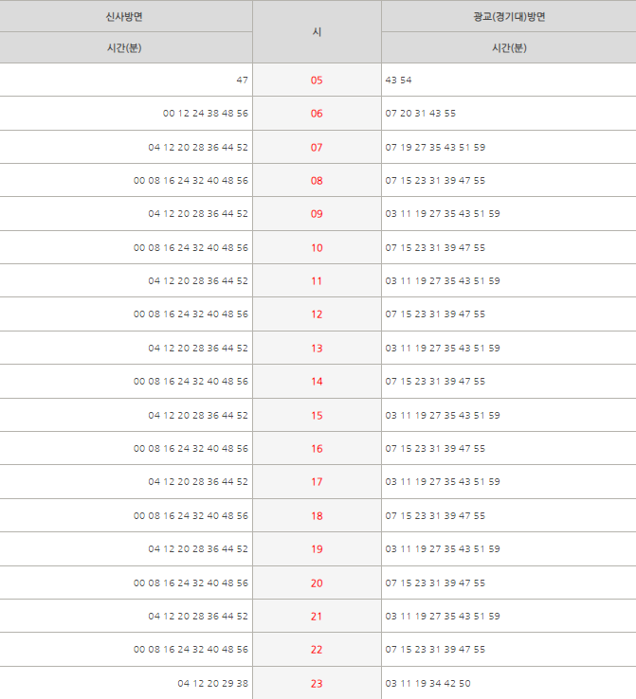Select hour cell 10
Screen dimensions: 636x699
click(317, 247)
